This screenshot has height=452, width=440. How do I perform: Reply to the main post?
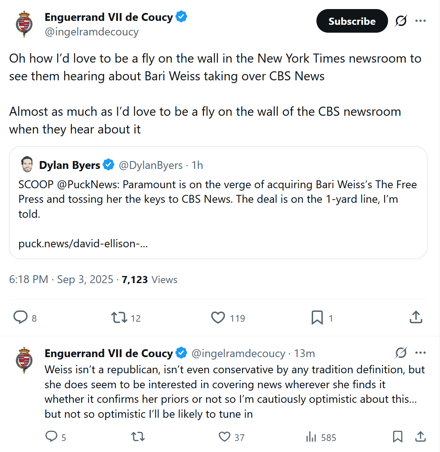(20, 317)
